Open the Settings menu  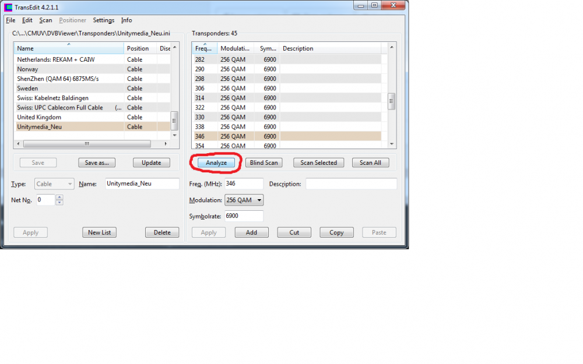(x=103, y=20)
